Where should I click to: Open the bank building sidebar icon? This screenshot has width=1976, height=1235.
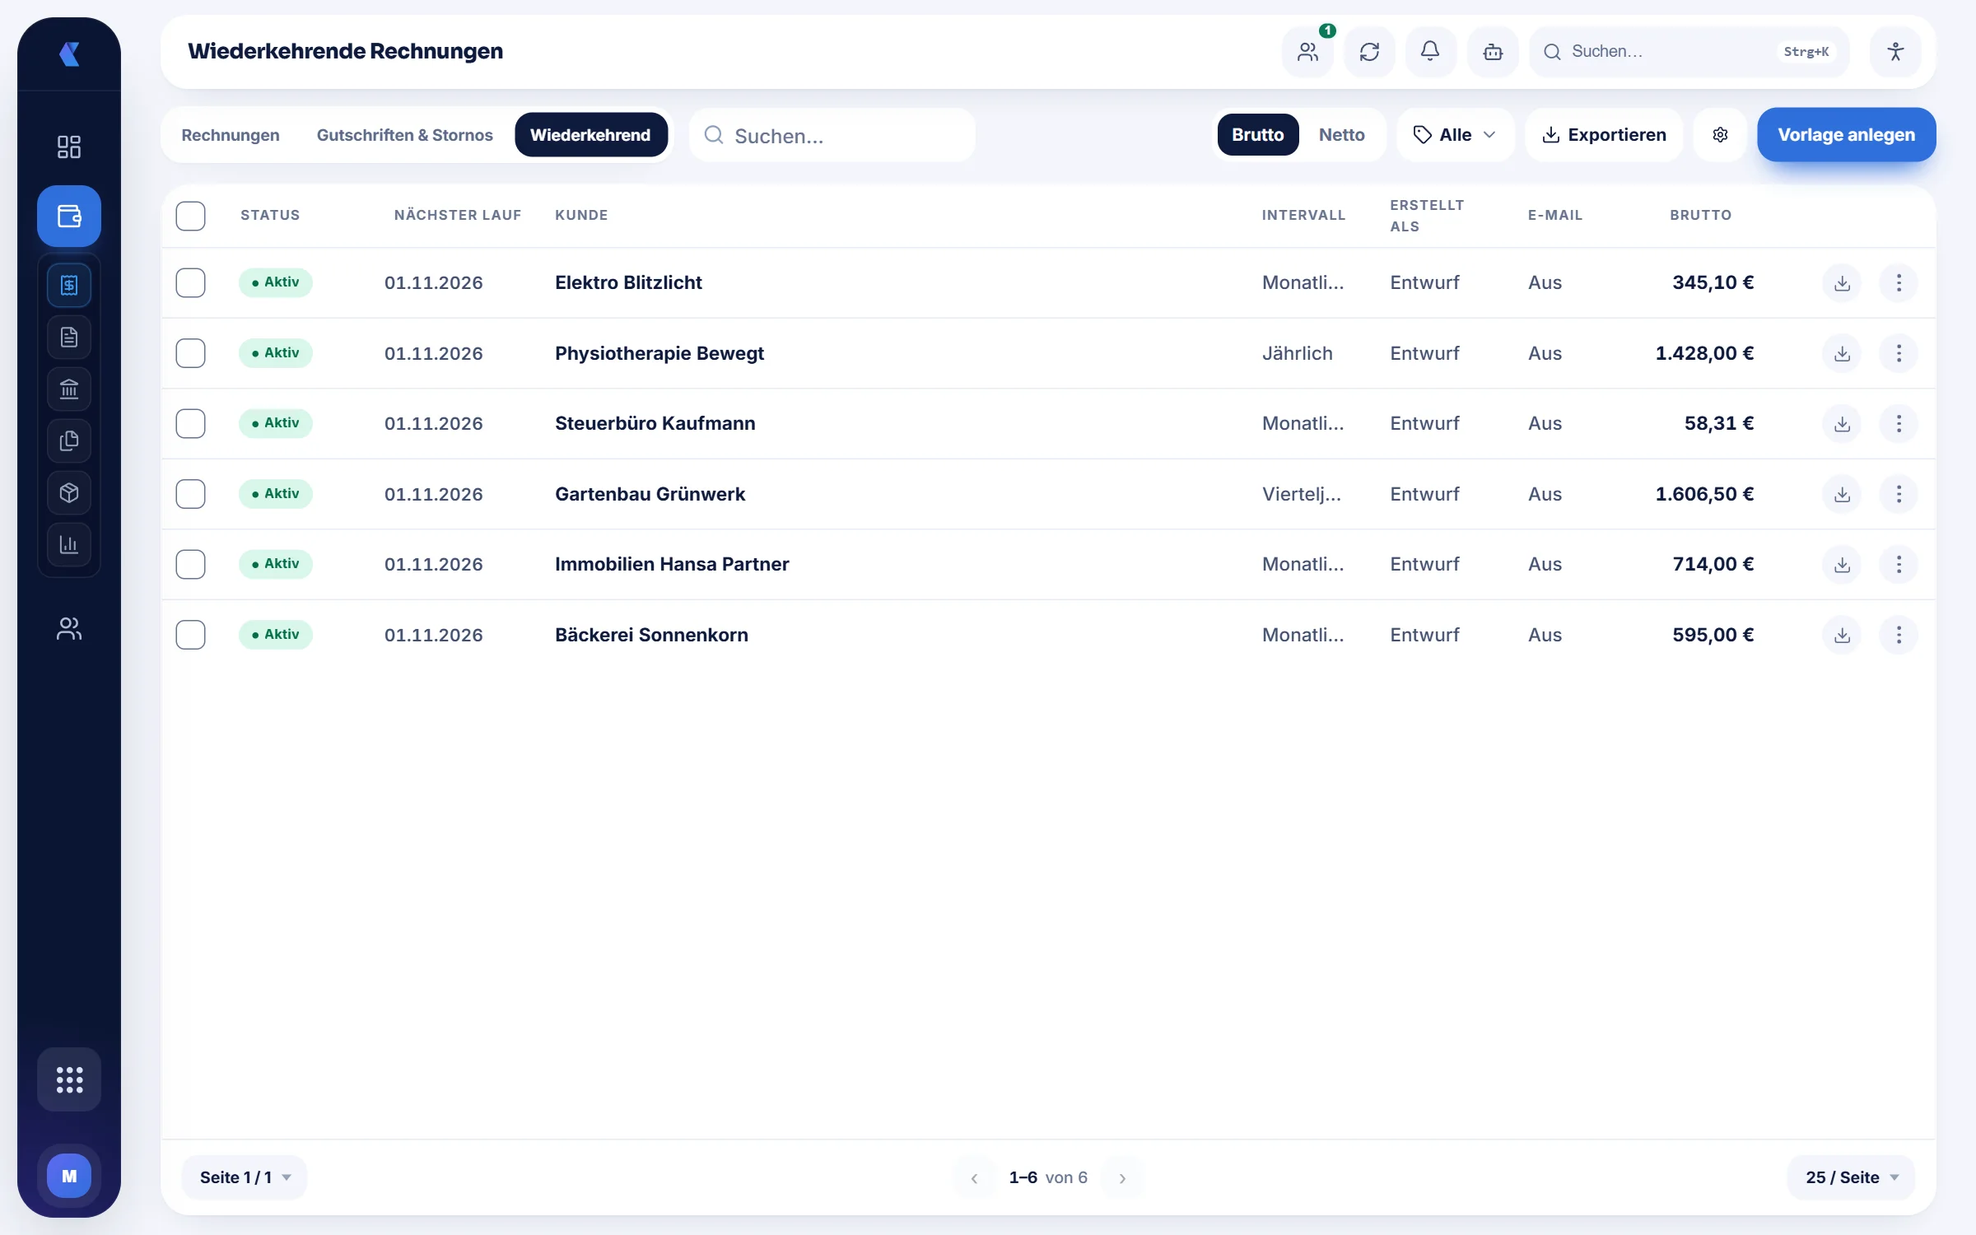69,389
